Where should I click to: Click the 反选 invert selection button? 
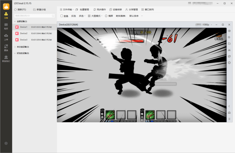73,16
